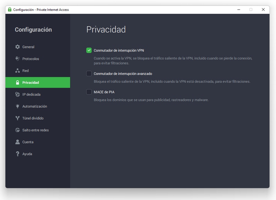This screenshot has width=276, height=200.
Task: Disable the Conmutador de interrupción VPN checkbox
Action: (89, 50)
